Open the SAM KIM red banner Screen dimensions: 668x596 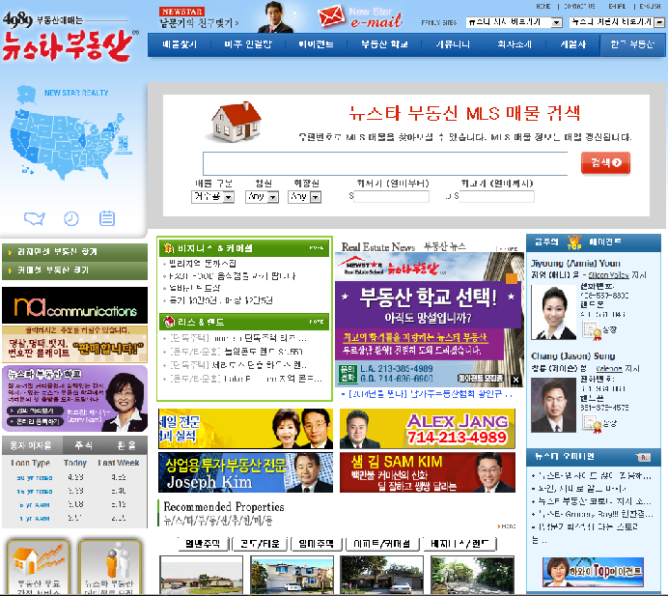click(428, 472)
